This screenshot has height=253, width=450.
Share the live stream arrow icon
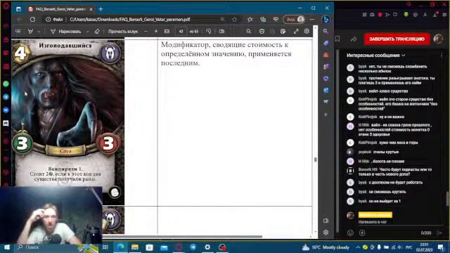coord(353,39)
